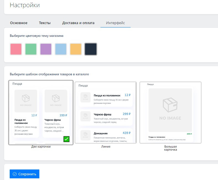Image resolution: width=218 pixels, height=180 pixels.
Task: Click the Сохранить button
Action: [x=24, y=174]
